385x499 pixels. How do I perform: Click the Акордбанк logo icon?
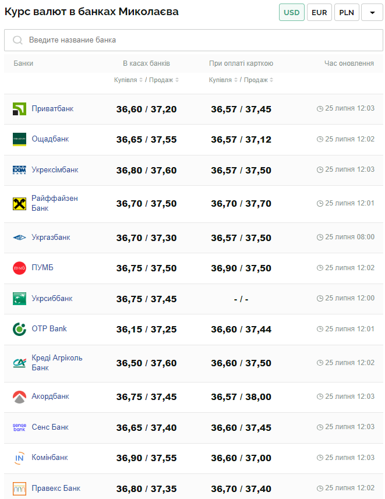(x=19, y=397)
